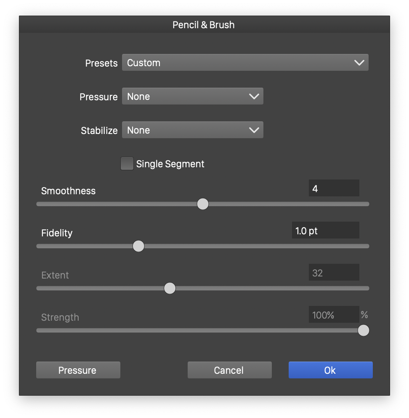Select the Extent slider handle
Viewport: 409px width, 418px height.
[170, 288]
